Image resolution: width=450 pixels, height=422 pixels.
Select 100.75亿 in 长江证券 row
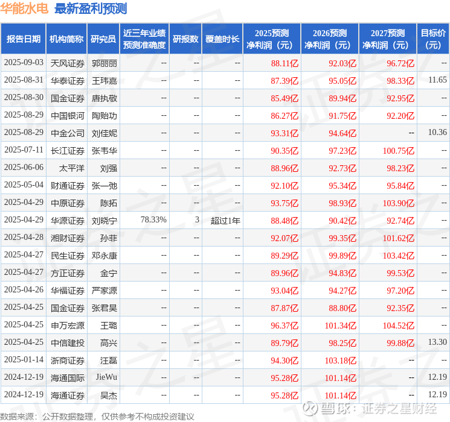[398, 151]
